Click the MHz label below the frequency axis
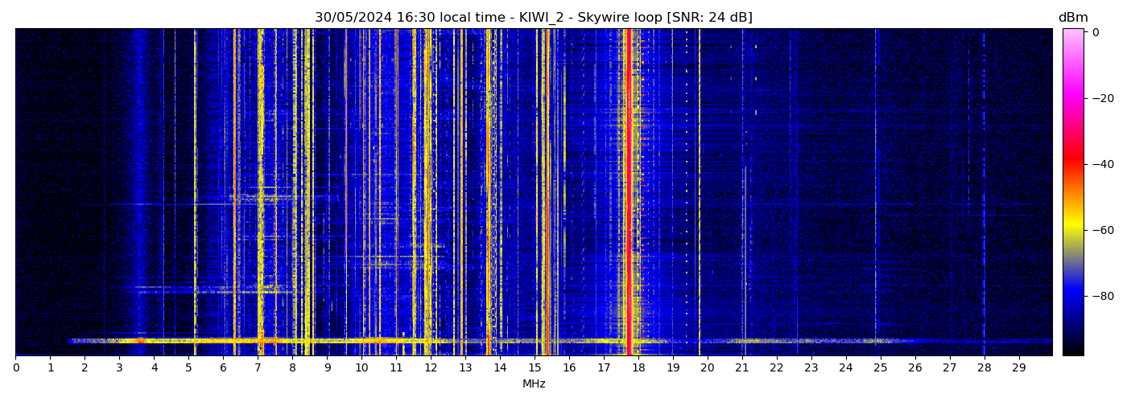The image size is (1127, 402). [534, 384]
